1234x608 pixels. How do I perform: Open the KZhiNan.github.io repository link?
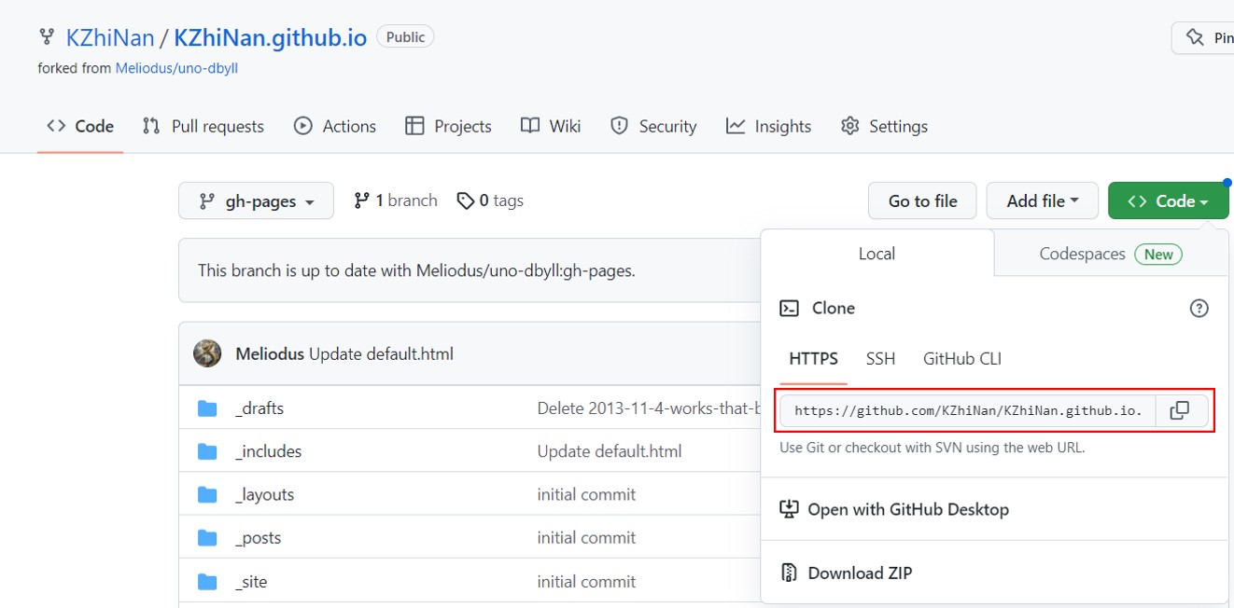pyautogui.click(x=270, y=38)
